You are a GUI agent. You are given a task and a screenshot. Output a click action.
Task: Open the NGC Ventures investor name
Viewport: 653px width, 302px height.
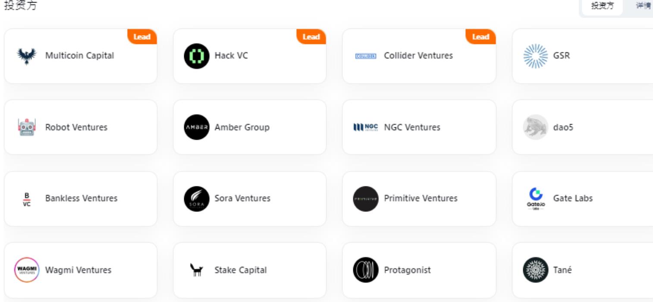click(x=412, y=127)
